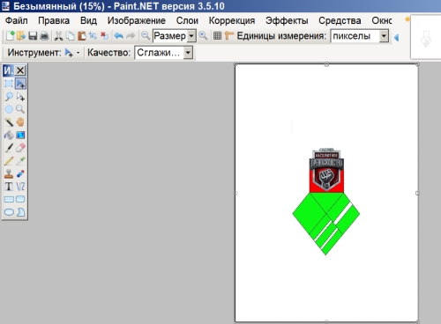The height and width of the screenshot is (324, 441).
Task: Select the Pencil tool
Action: [9, 161]
